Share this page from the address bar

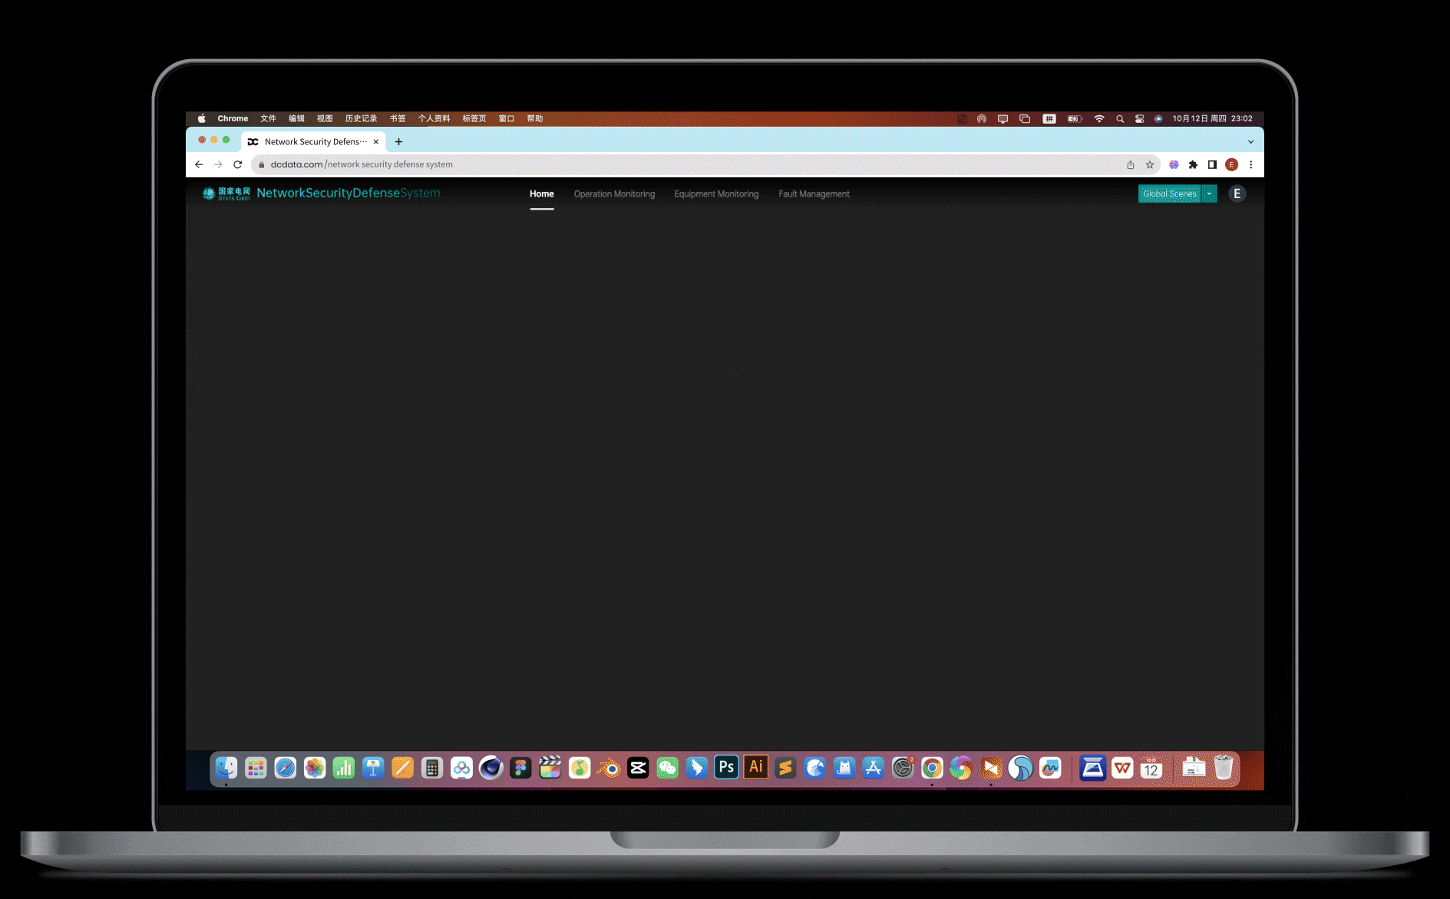point(1130,164)
